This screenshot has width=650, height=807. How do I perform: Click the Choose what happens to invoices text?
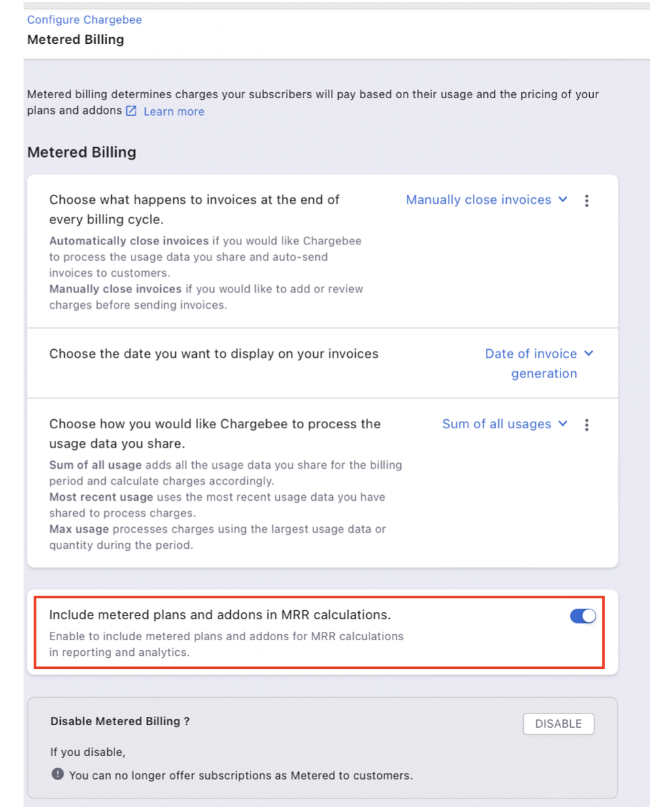(x=194, y=200)
